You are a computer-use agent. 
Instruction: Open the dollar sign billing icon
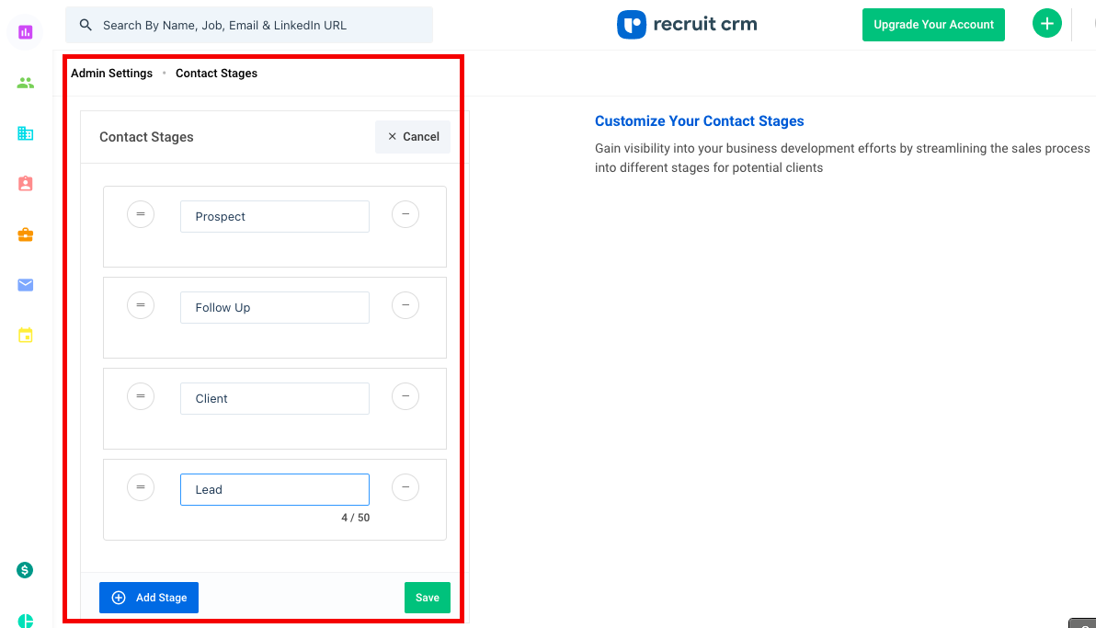pos(25,570)
